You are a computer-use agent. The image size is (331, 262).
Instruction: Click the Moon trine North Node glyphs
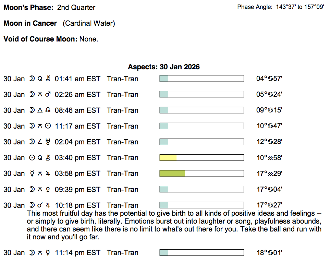(40, 110)
